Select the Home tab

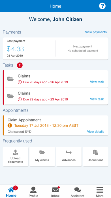pos(11,192)
